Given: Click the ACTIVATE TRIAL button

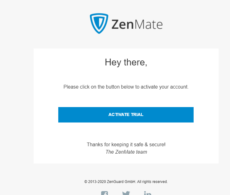Looking at the screenshot, I should 126,115.
